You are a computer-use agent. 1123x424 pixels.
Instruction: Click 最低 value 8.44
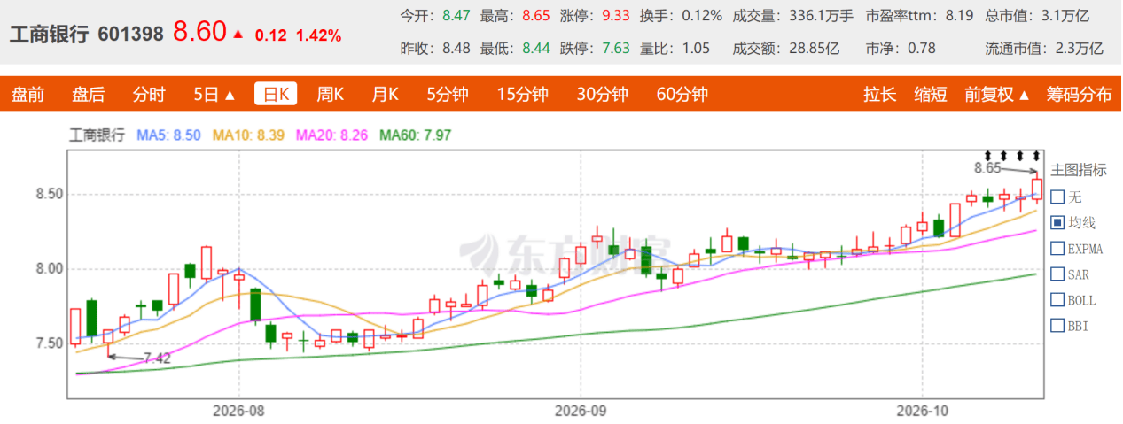tap(535, 49)
